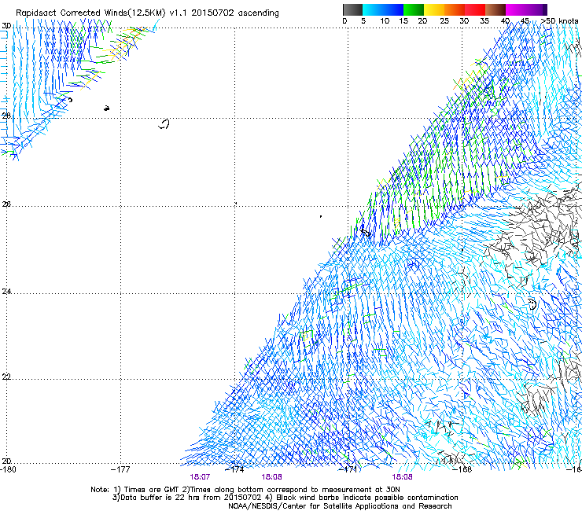This screenshot has width=582, height=511.
Task: Click the latitude label '20'
Action: 6,461
